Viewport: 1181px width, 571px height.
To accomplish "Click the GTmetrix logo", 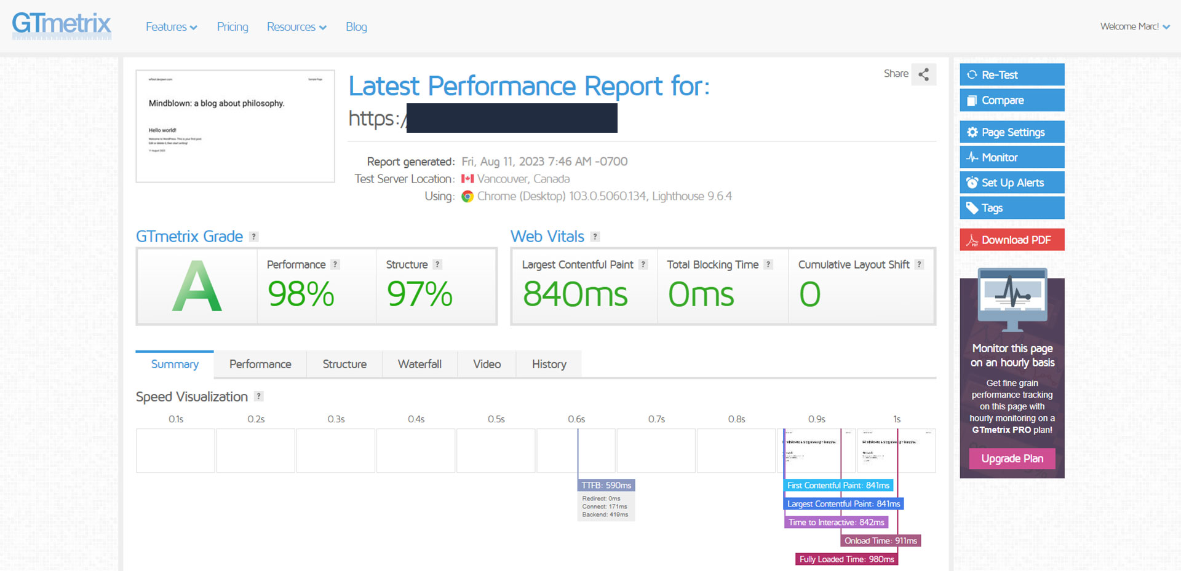I will coord(62,26).
